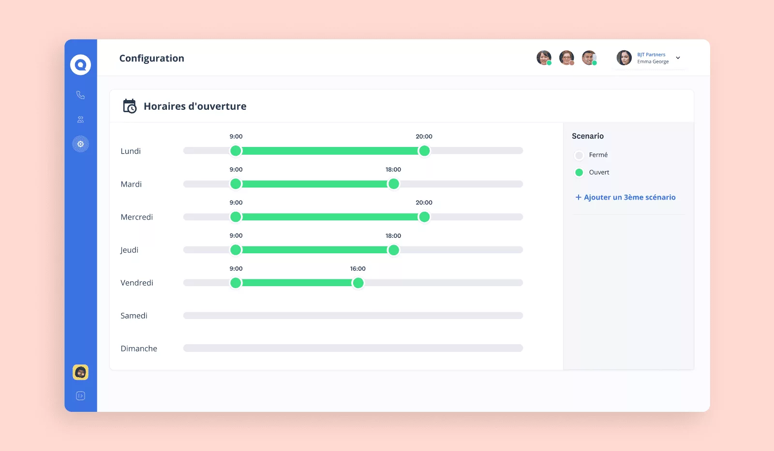Click the third teammate avatar in header
The height and width of the screenshot is (451, 774).
point(589,58)
